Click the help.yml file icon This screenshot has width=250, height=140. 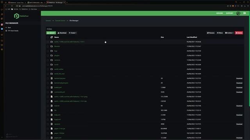(x=52, y=115)
